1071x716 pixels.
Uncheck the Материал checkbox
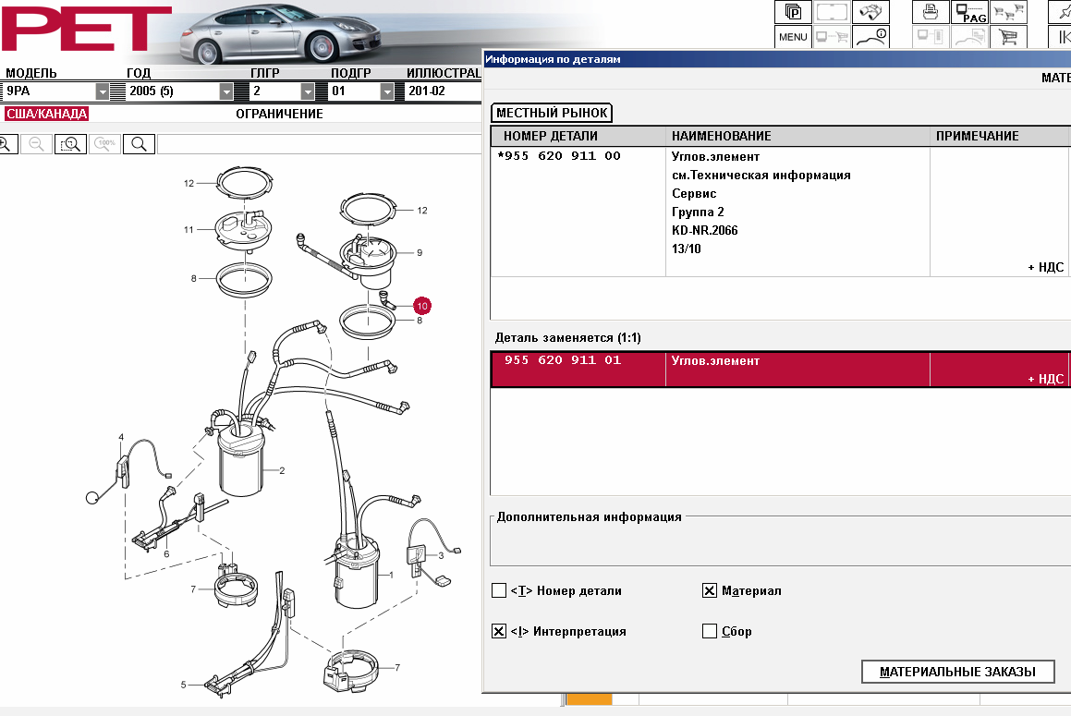click(710, 591)
